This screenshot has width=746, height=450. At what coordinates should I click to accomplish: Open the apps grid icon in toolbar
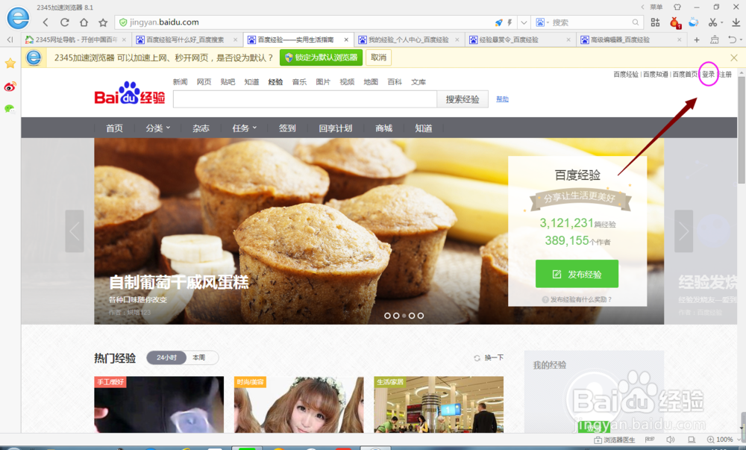pyautogui.click(x=655, y=22)
